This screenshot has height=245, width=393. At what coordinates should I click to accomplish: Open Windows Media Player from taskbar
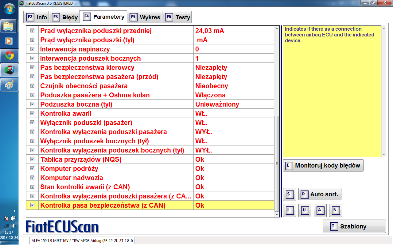(9, 41)
